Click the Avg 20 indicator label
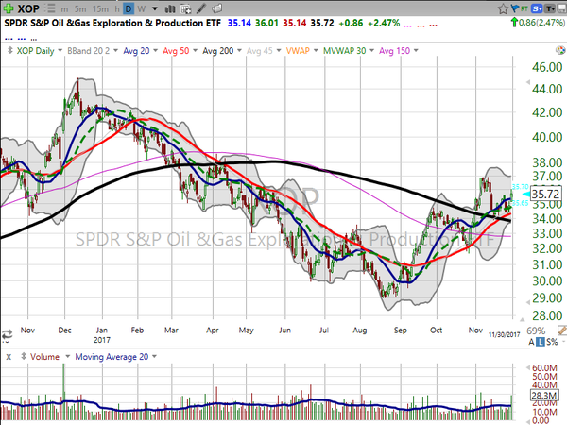The image size is (567, 425). (136, 51)
